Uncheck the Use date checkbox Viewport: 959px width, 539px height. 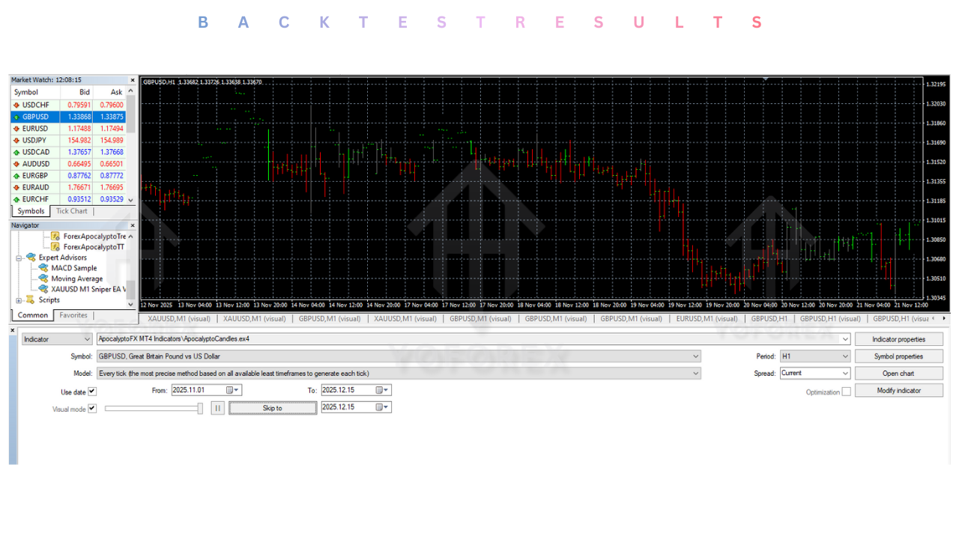pyautogui.click(x=93, y=391)
